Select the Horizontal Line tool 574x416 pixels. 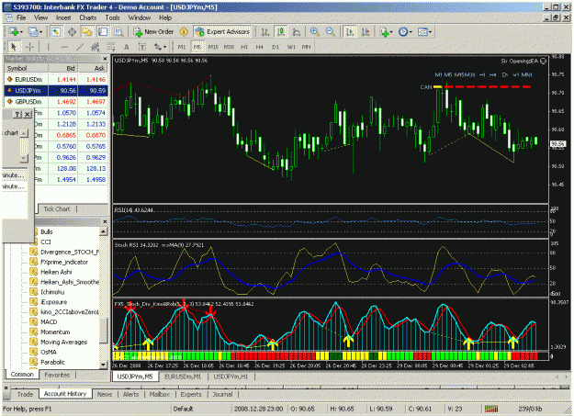point(64,47)
